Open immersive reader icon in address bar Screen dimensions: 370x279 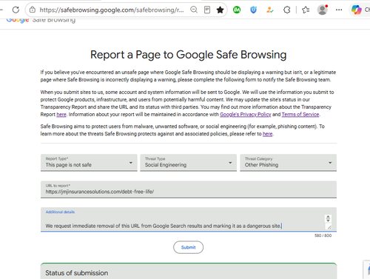(x=207, y=10)
